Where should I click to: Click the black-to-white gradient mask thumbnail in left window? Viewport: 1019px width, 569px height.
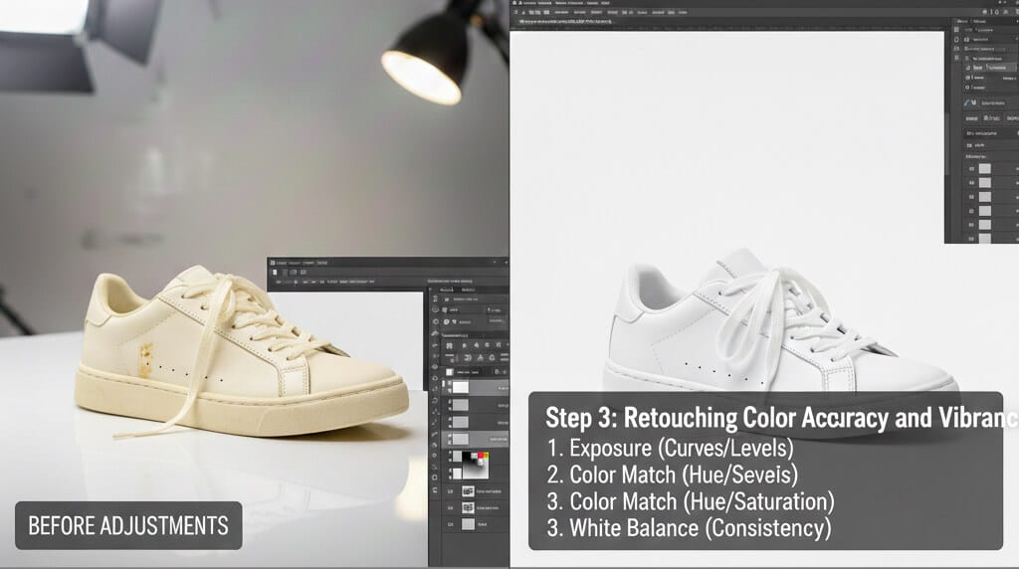[475, 466]
